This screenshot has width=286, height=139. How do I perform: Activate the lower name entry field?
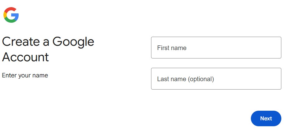point(216,79)
